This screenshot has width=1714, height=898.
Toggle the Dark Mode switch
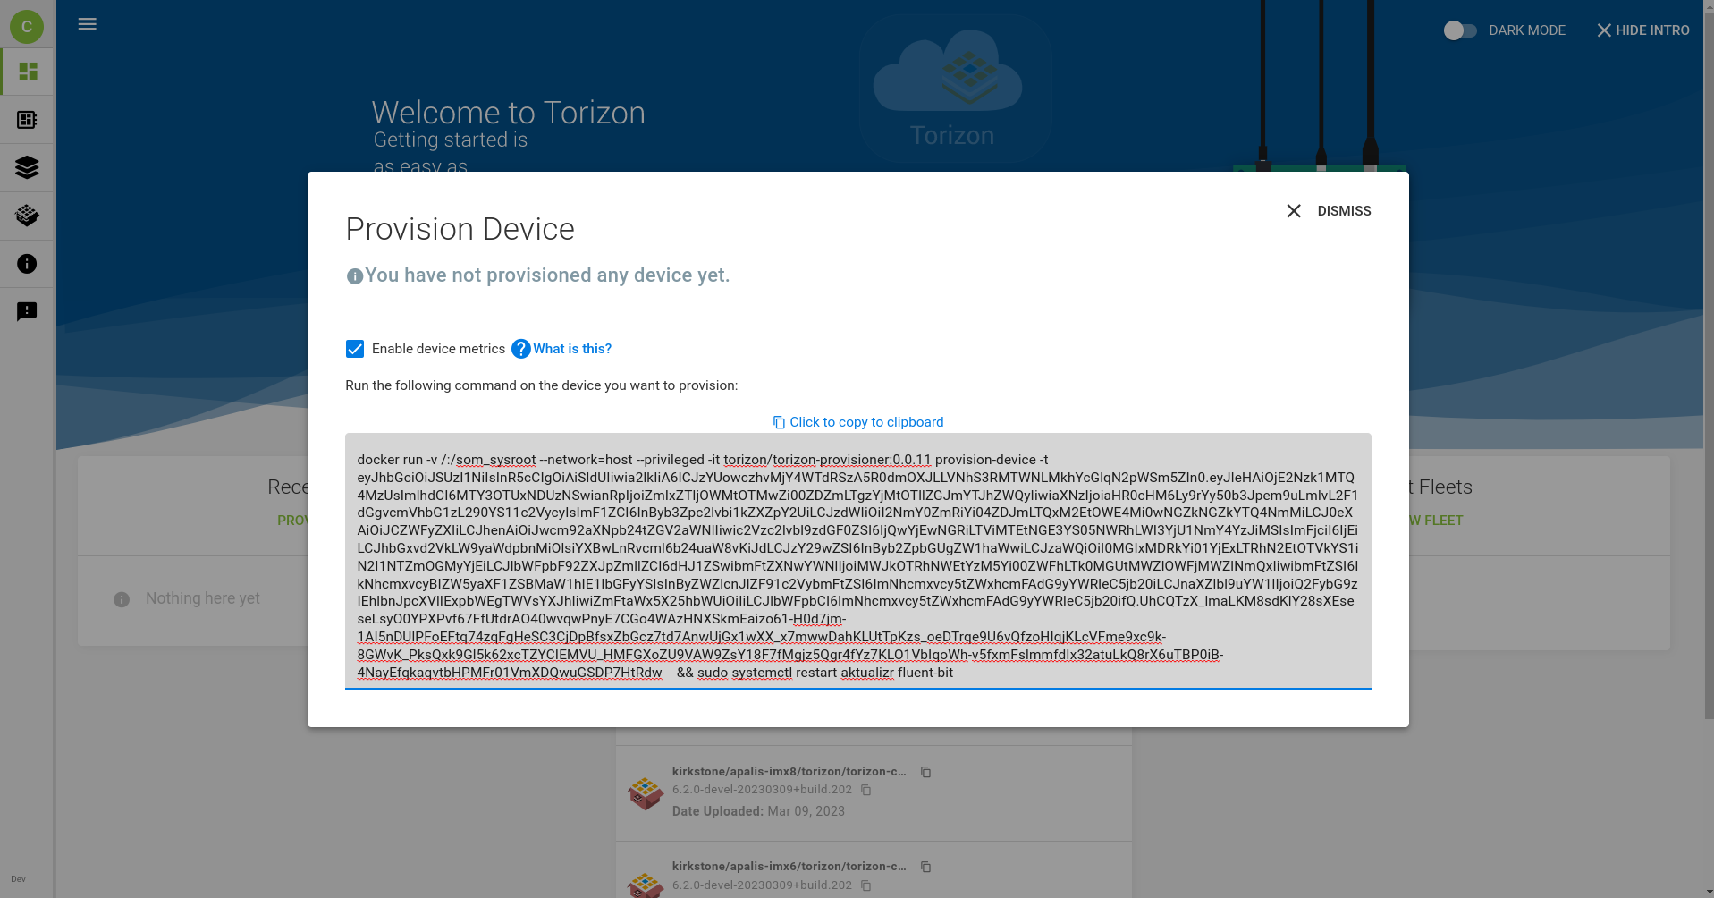[x=1459, y=30]
